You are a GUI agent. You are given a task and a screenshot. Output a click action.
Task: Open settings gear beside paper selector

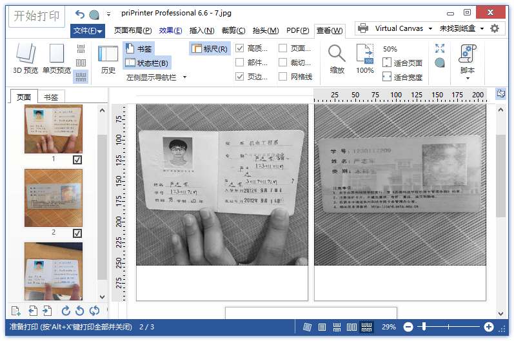pos(495,28)
